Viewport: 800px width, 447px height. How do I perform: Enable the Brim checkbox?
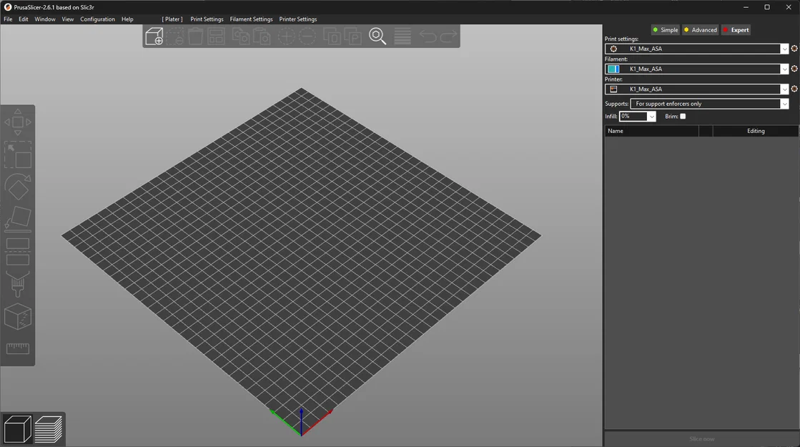tap(683, 117)
